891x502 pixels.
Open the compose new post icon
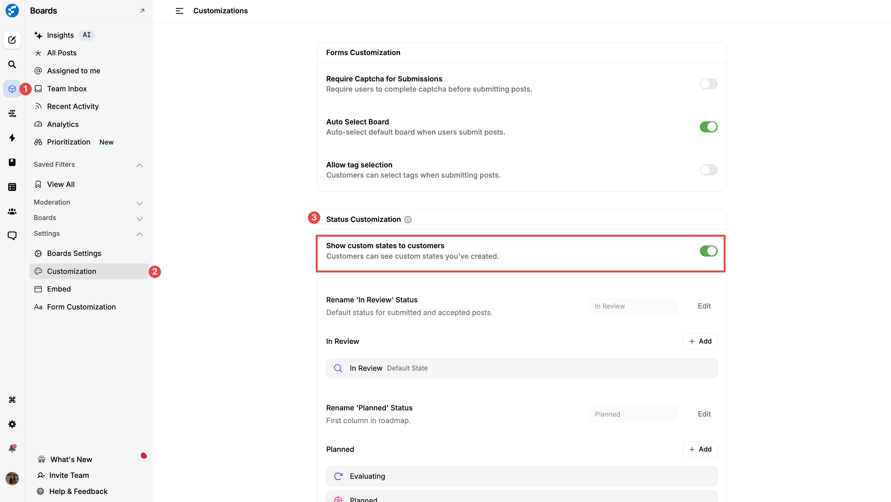point(12,40)
